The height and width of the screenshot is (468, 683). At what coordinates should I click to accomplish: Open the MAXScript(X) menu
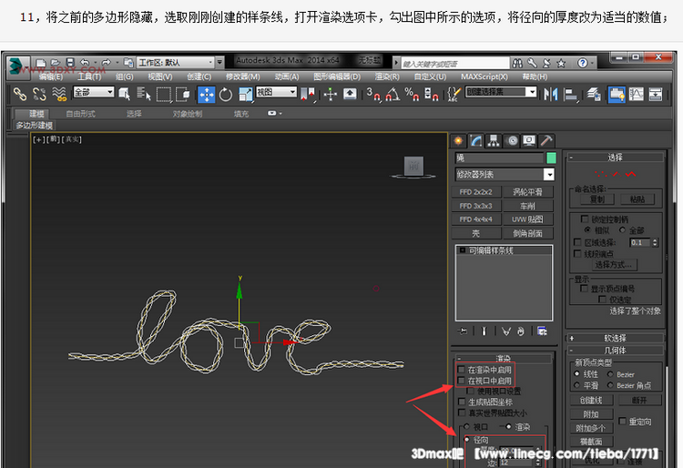tap(484, 76)
